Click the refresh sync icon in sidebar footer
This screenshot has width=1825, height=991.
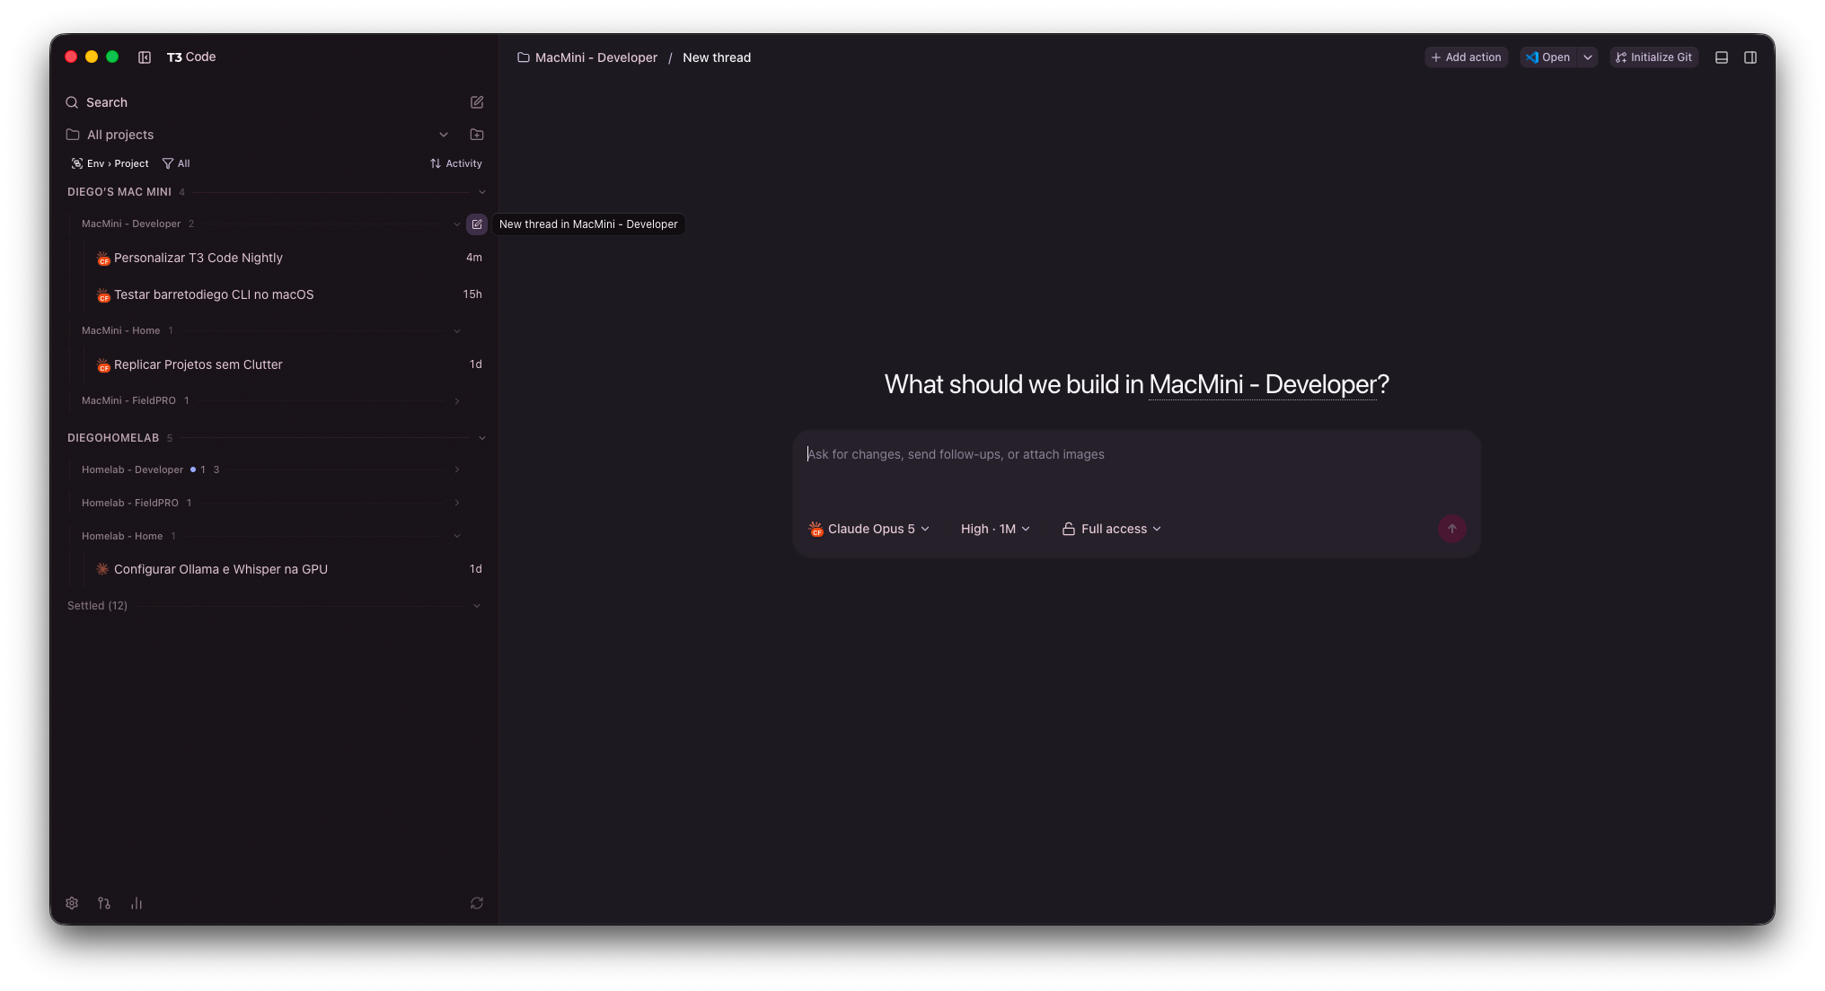pyautogui.click(x=477, y=903)
